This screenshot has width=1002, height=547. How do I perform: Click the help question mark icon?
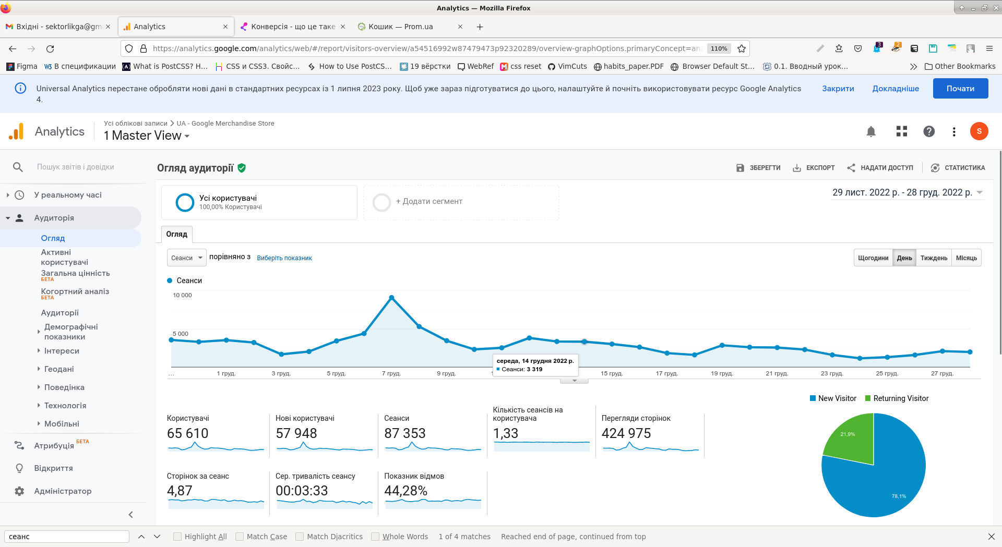929,131
